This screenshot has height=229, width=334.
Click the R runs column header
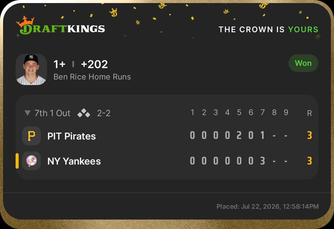(309, 113)
